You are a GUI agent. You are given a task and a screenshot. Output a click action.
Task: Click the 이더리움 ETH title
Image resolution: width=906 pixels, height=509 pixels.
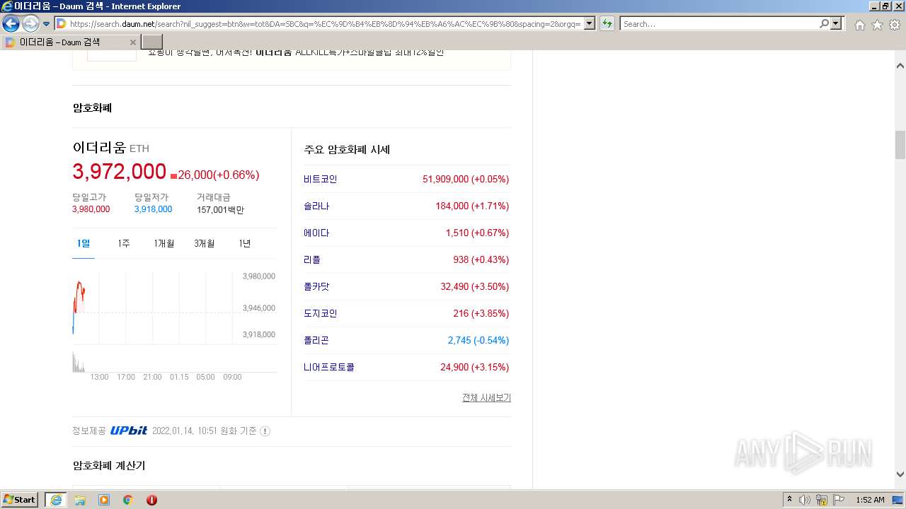[x=111, y=148]
